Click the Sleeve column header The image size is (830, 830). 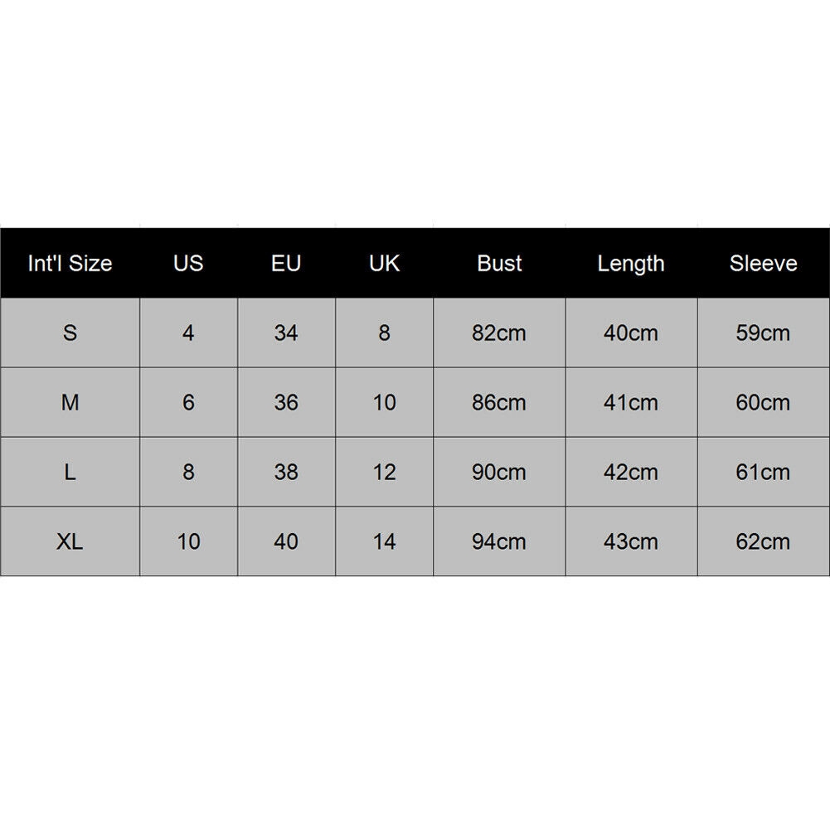[763, 264]
